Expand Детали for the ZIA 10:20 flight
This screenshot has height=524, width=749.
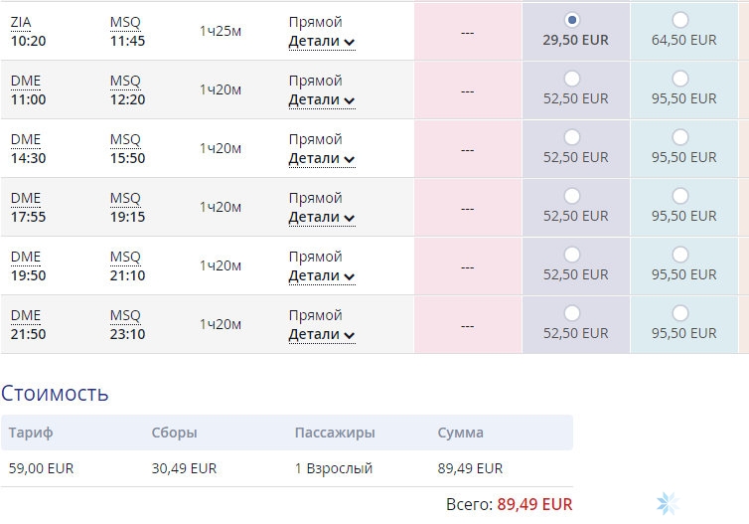(322, 42)
